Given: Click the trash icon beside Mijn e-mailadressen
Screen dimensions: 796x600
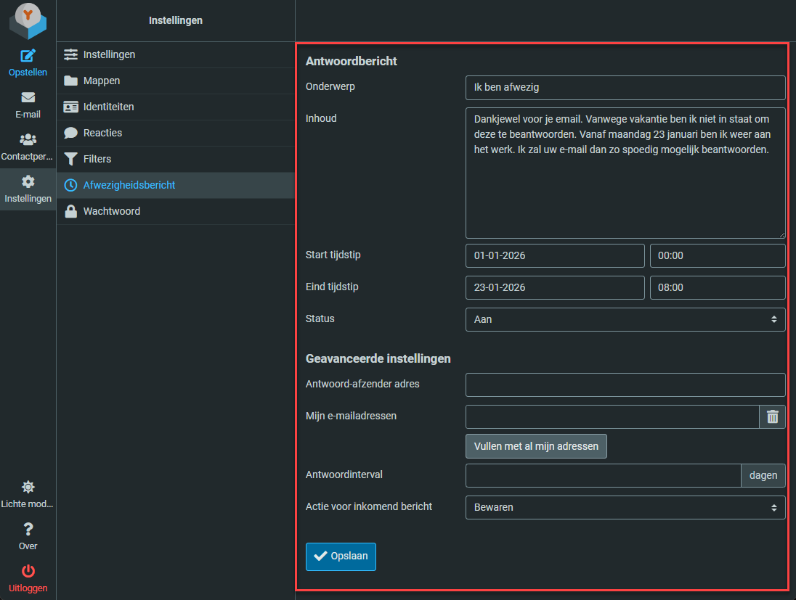Looking at the screenshot, I should tap(772, 417).
